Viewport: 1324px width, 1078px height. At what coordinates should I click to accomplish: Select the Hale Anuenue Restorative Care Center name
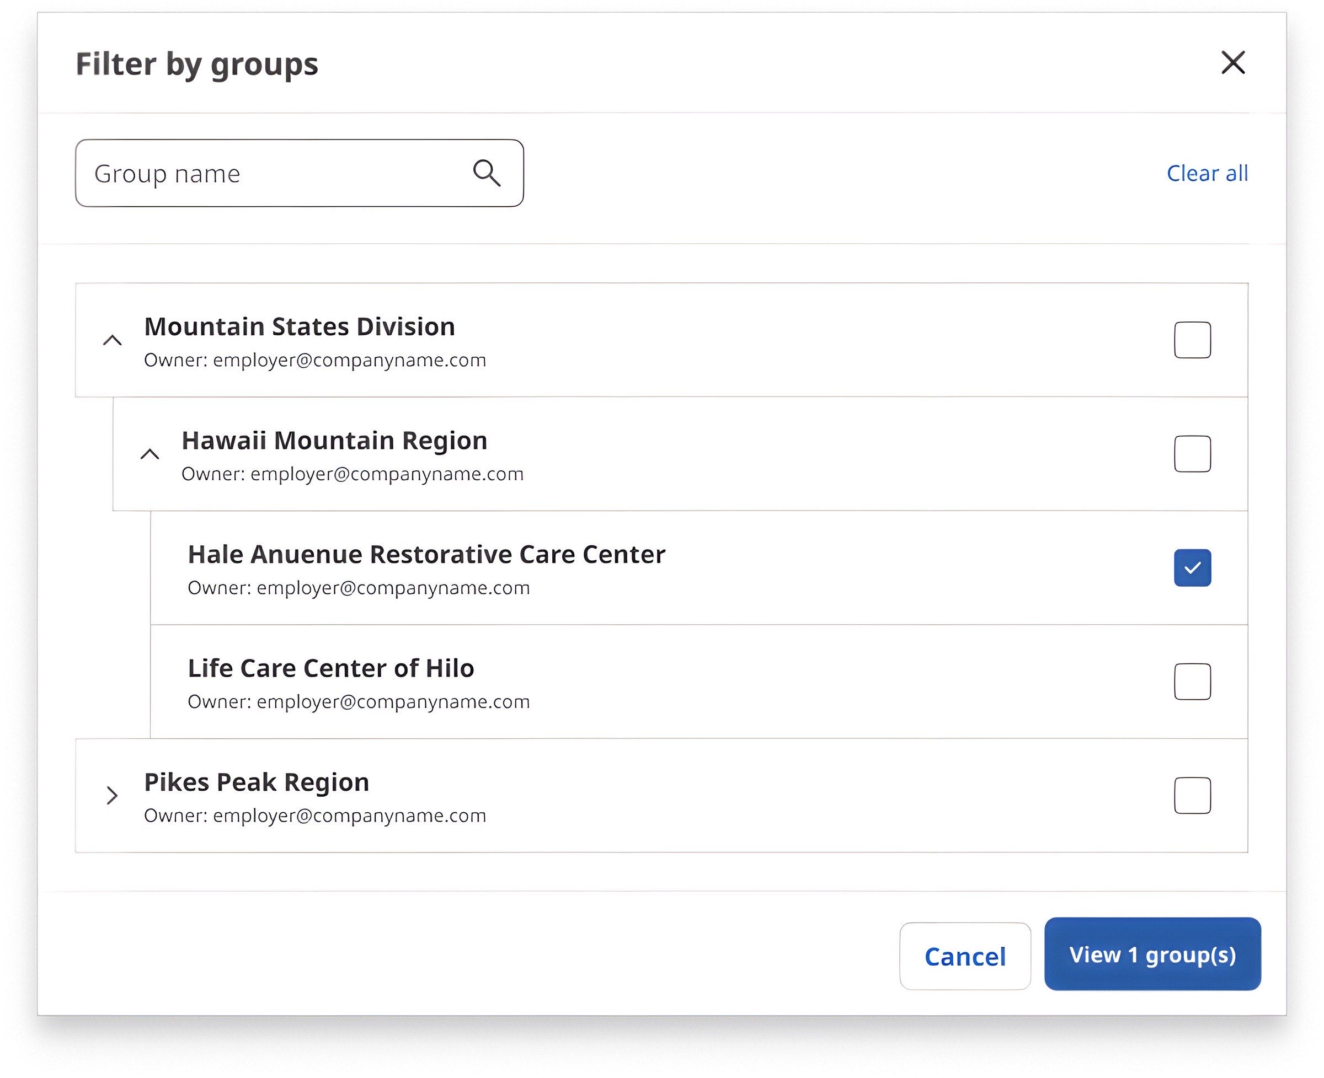pyautogui.click(x=426, y=555)
